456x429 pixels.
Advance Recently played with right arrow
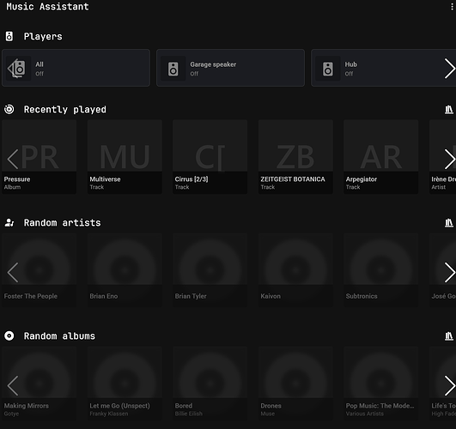click(x=450, y=159)
